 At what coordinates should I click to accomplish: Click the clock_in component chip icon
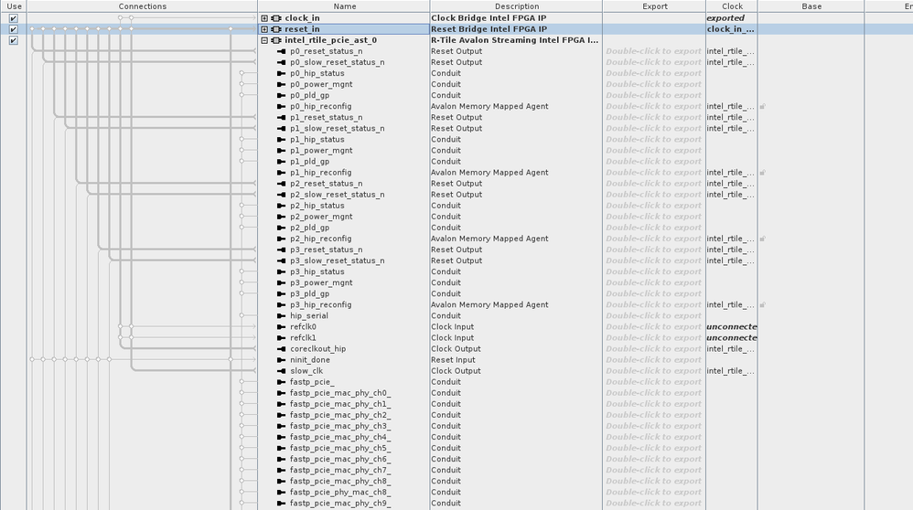[276, 18]
